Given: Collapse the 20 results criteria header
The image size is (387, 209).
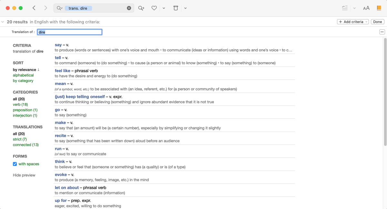Looking at the screenshot, I should point(3,22).
